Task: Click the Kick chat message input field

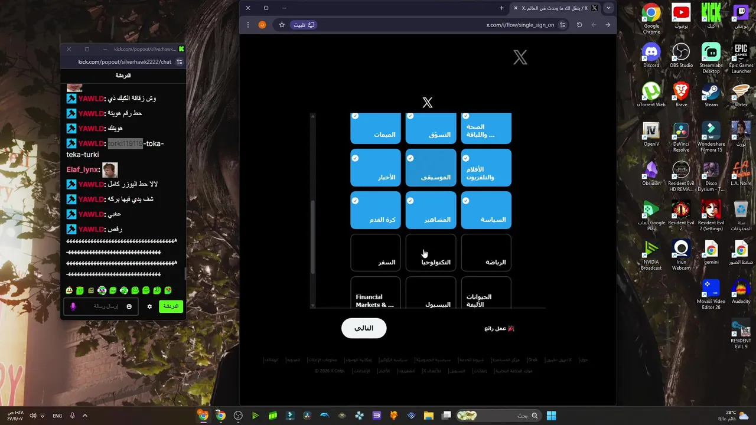Action: [x=101, y=306]
